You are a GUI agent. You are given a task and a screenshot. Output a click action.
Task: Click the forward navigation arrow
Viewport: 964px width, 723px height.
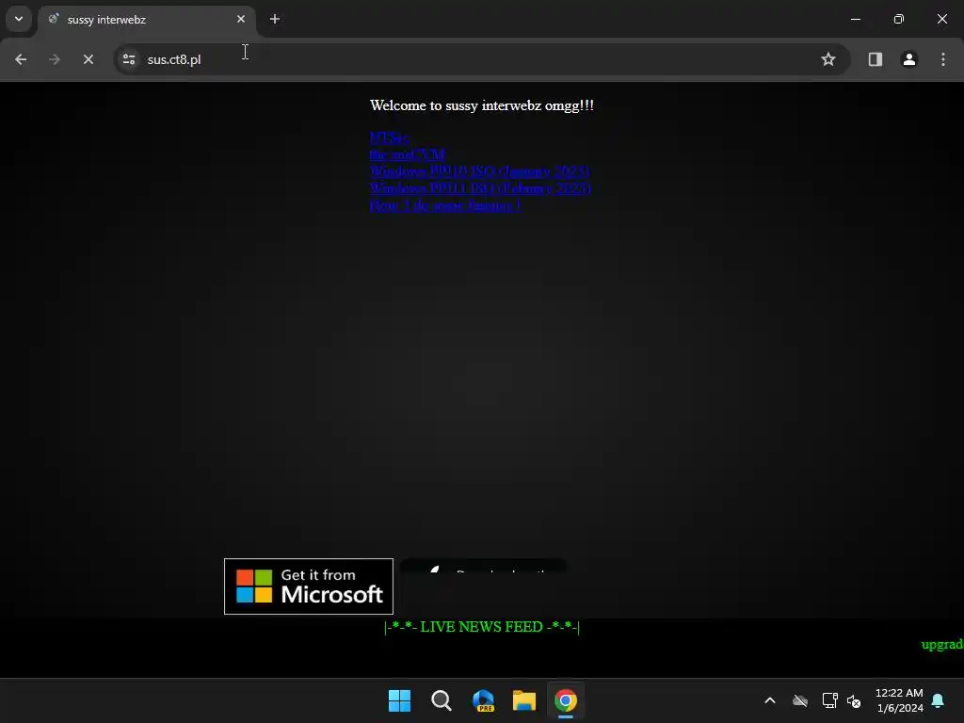coord(54,59)
